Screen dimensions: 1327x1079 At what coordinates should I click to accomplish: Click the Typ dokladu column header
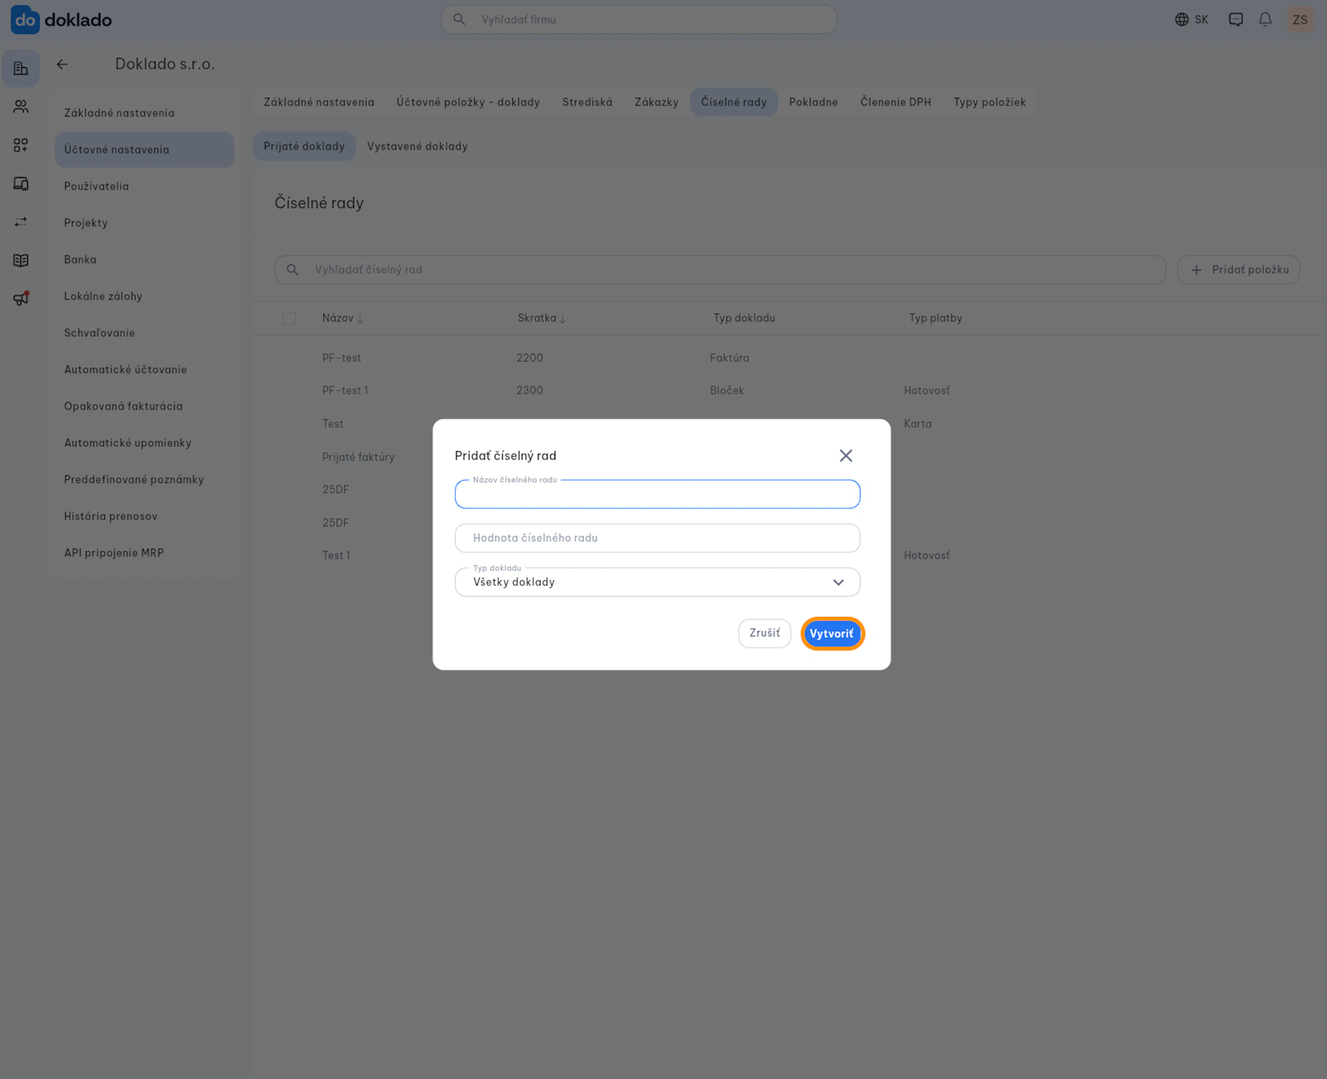[x=744, y=318]
